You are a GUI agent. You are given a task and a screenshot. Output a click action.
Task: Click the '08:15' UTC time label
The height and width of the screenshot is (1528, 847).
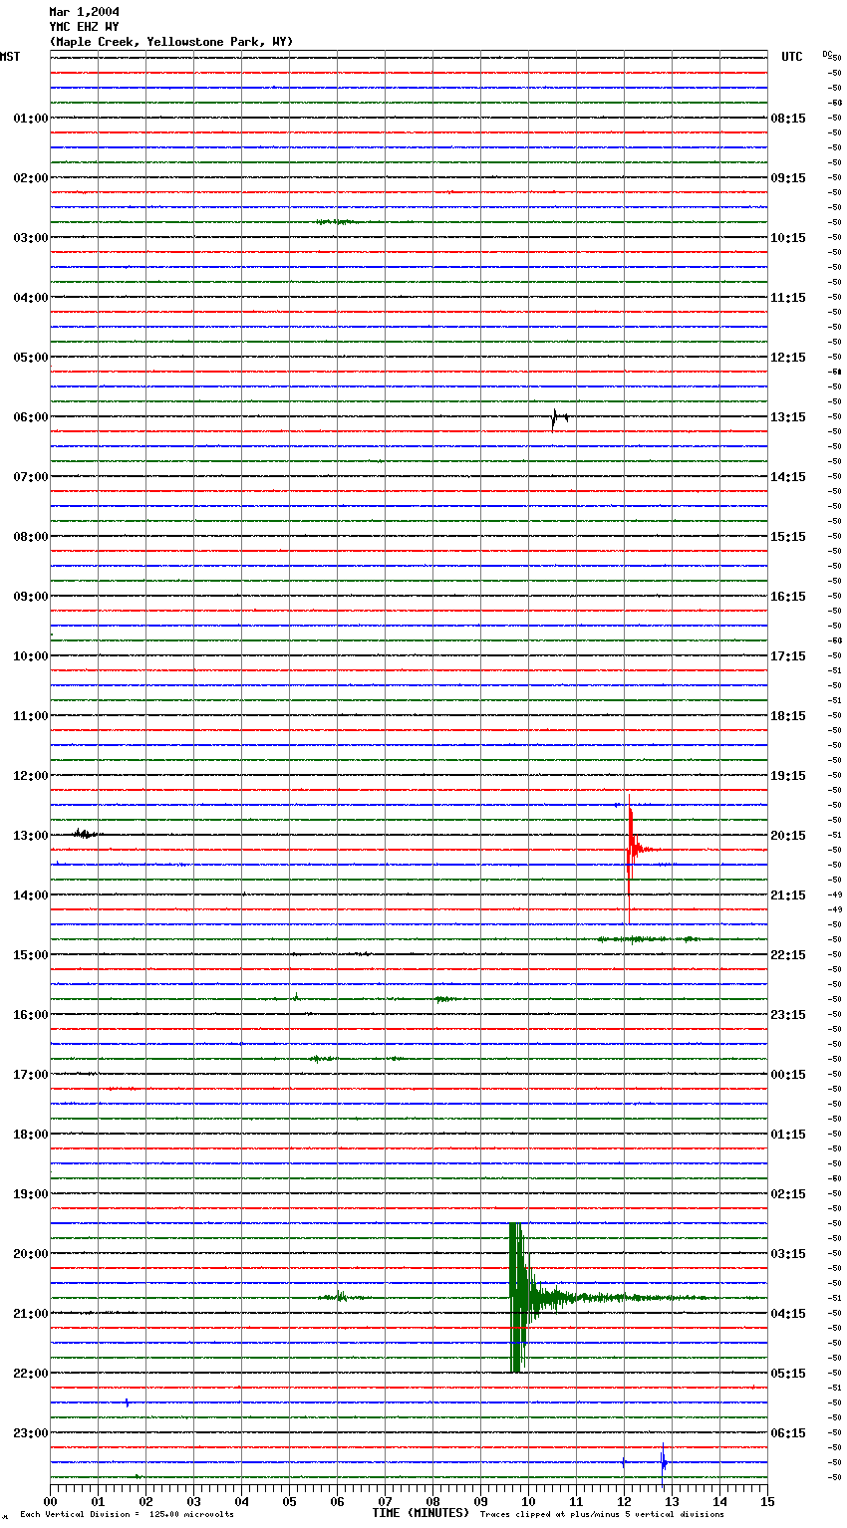click(x=788, y=119)
